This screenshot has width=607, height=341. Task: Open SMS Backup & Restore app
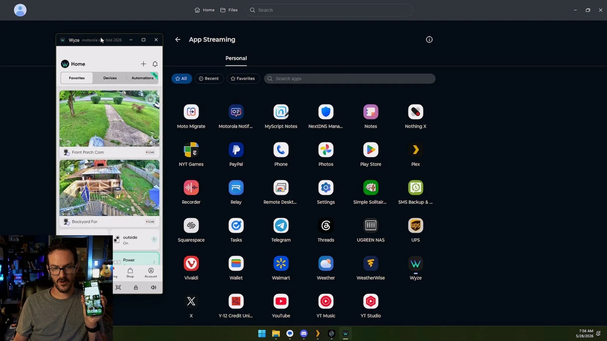point(416,188)
